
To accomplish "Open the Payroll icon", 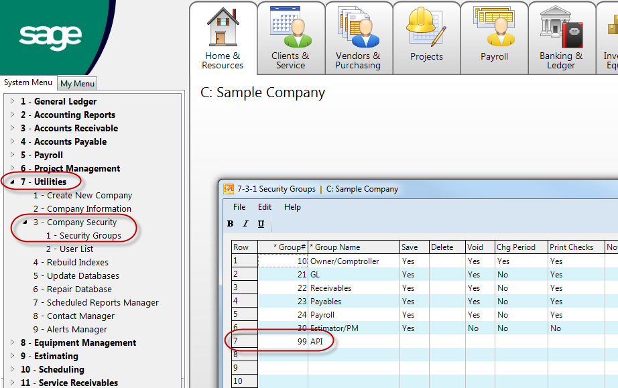I will [x=494, y=37].
